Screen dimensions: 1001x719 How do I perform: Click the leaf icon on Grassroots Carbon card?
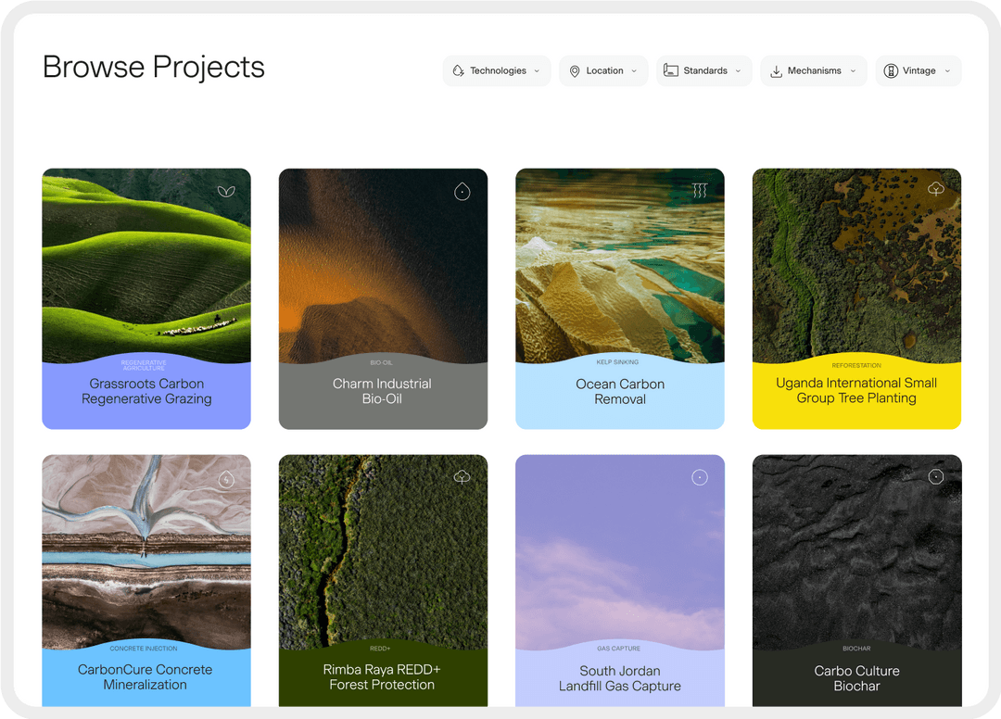[x=226, y=192]
